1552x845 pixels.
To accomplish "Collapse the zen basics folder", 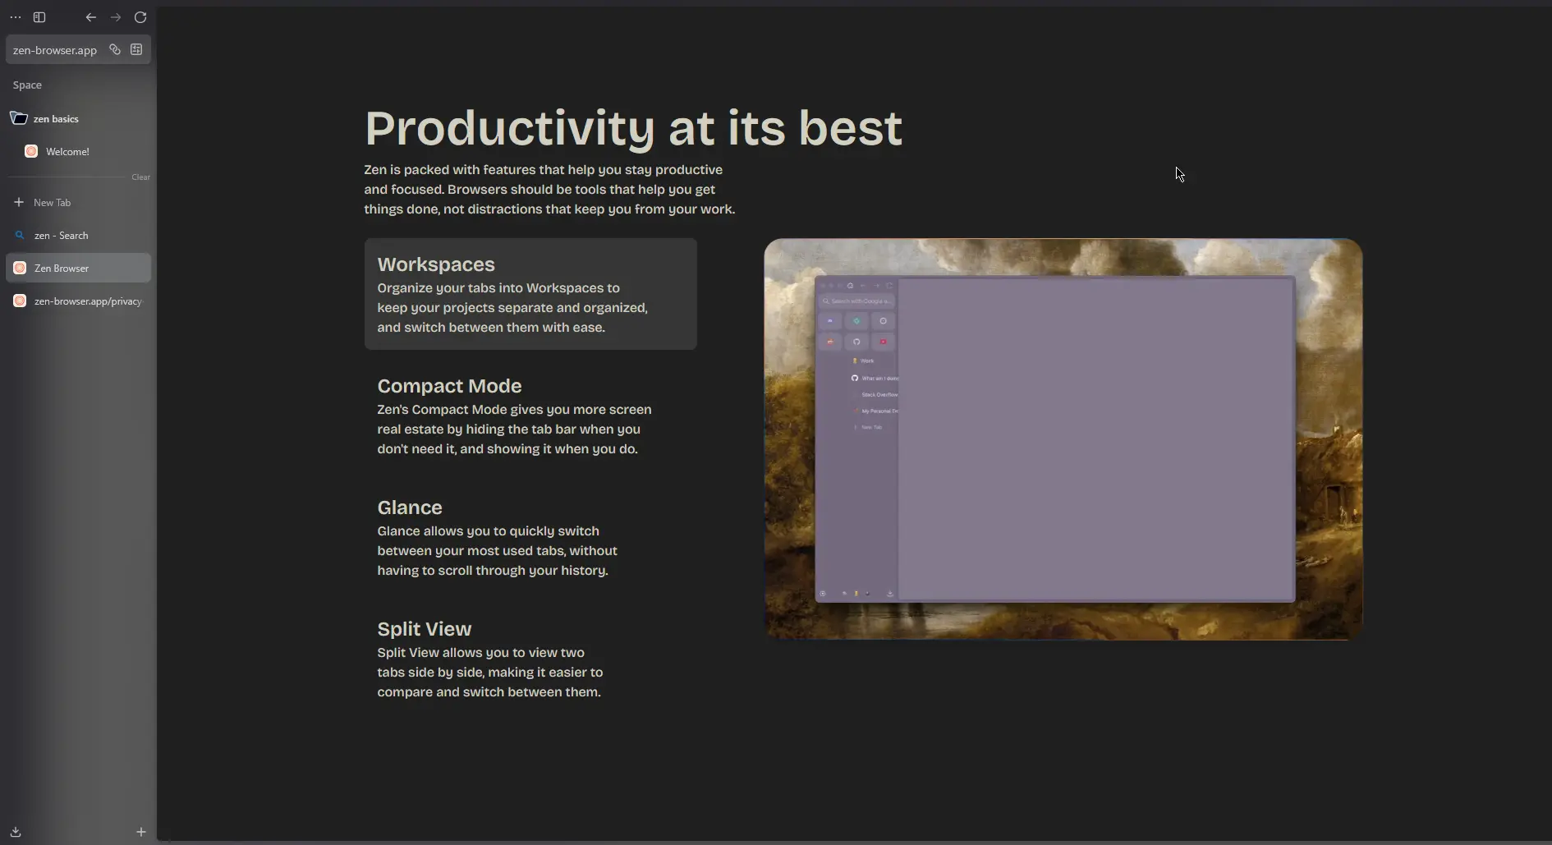I will tap(78, 118).
